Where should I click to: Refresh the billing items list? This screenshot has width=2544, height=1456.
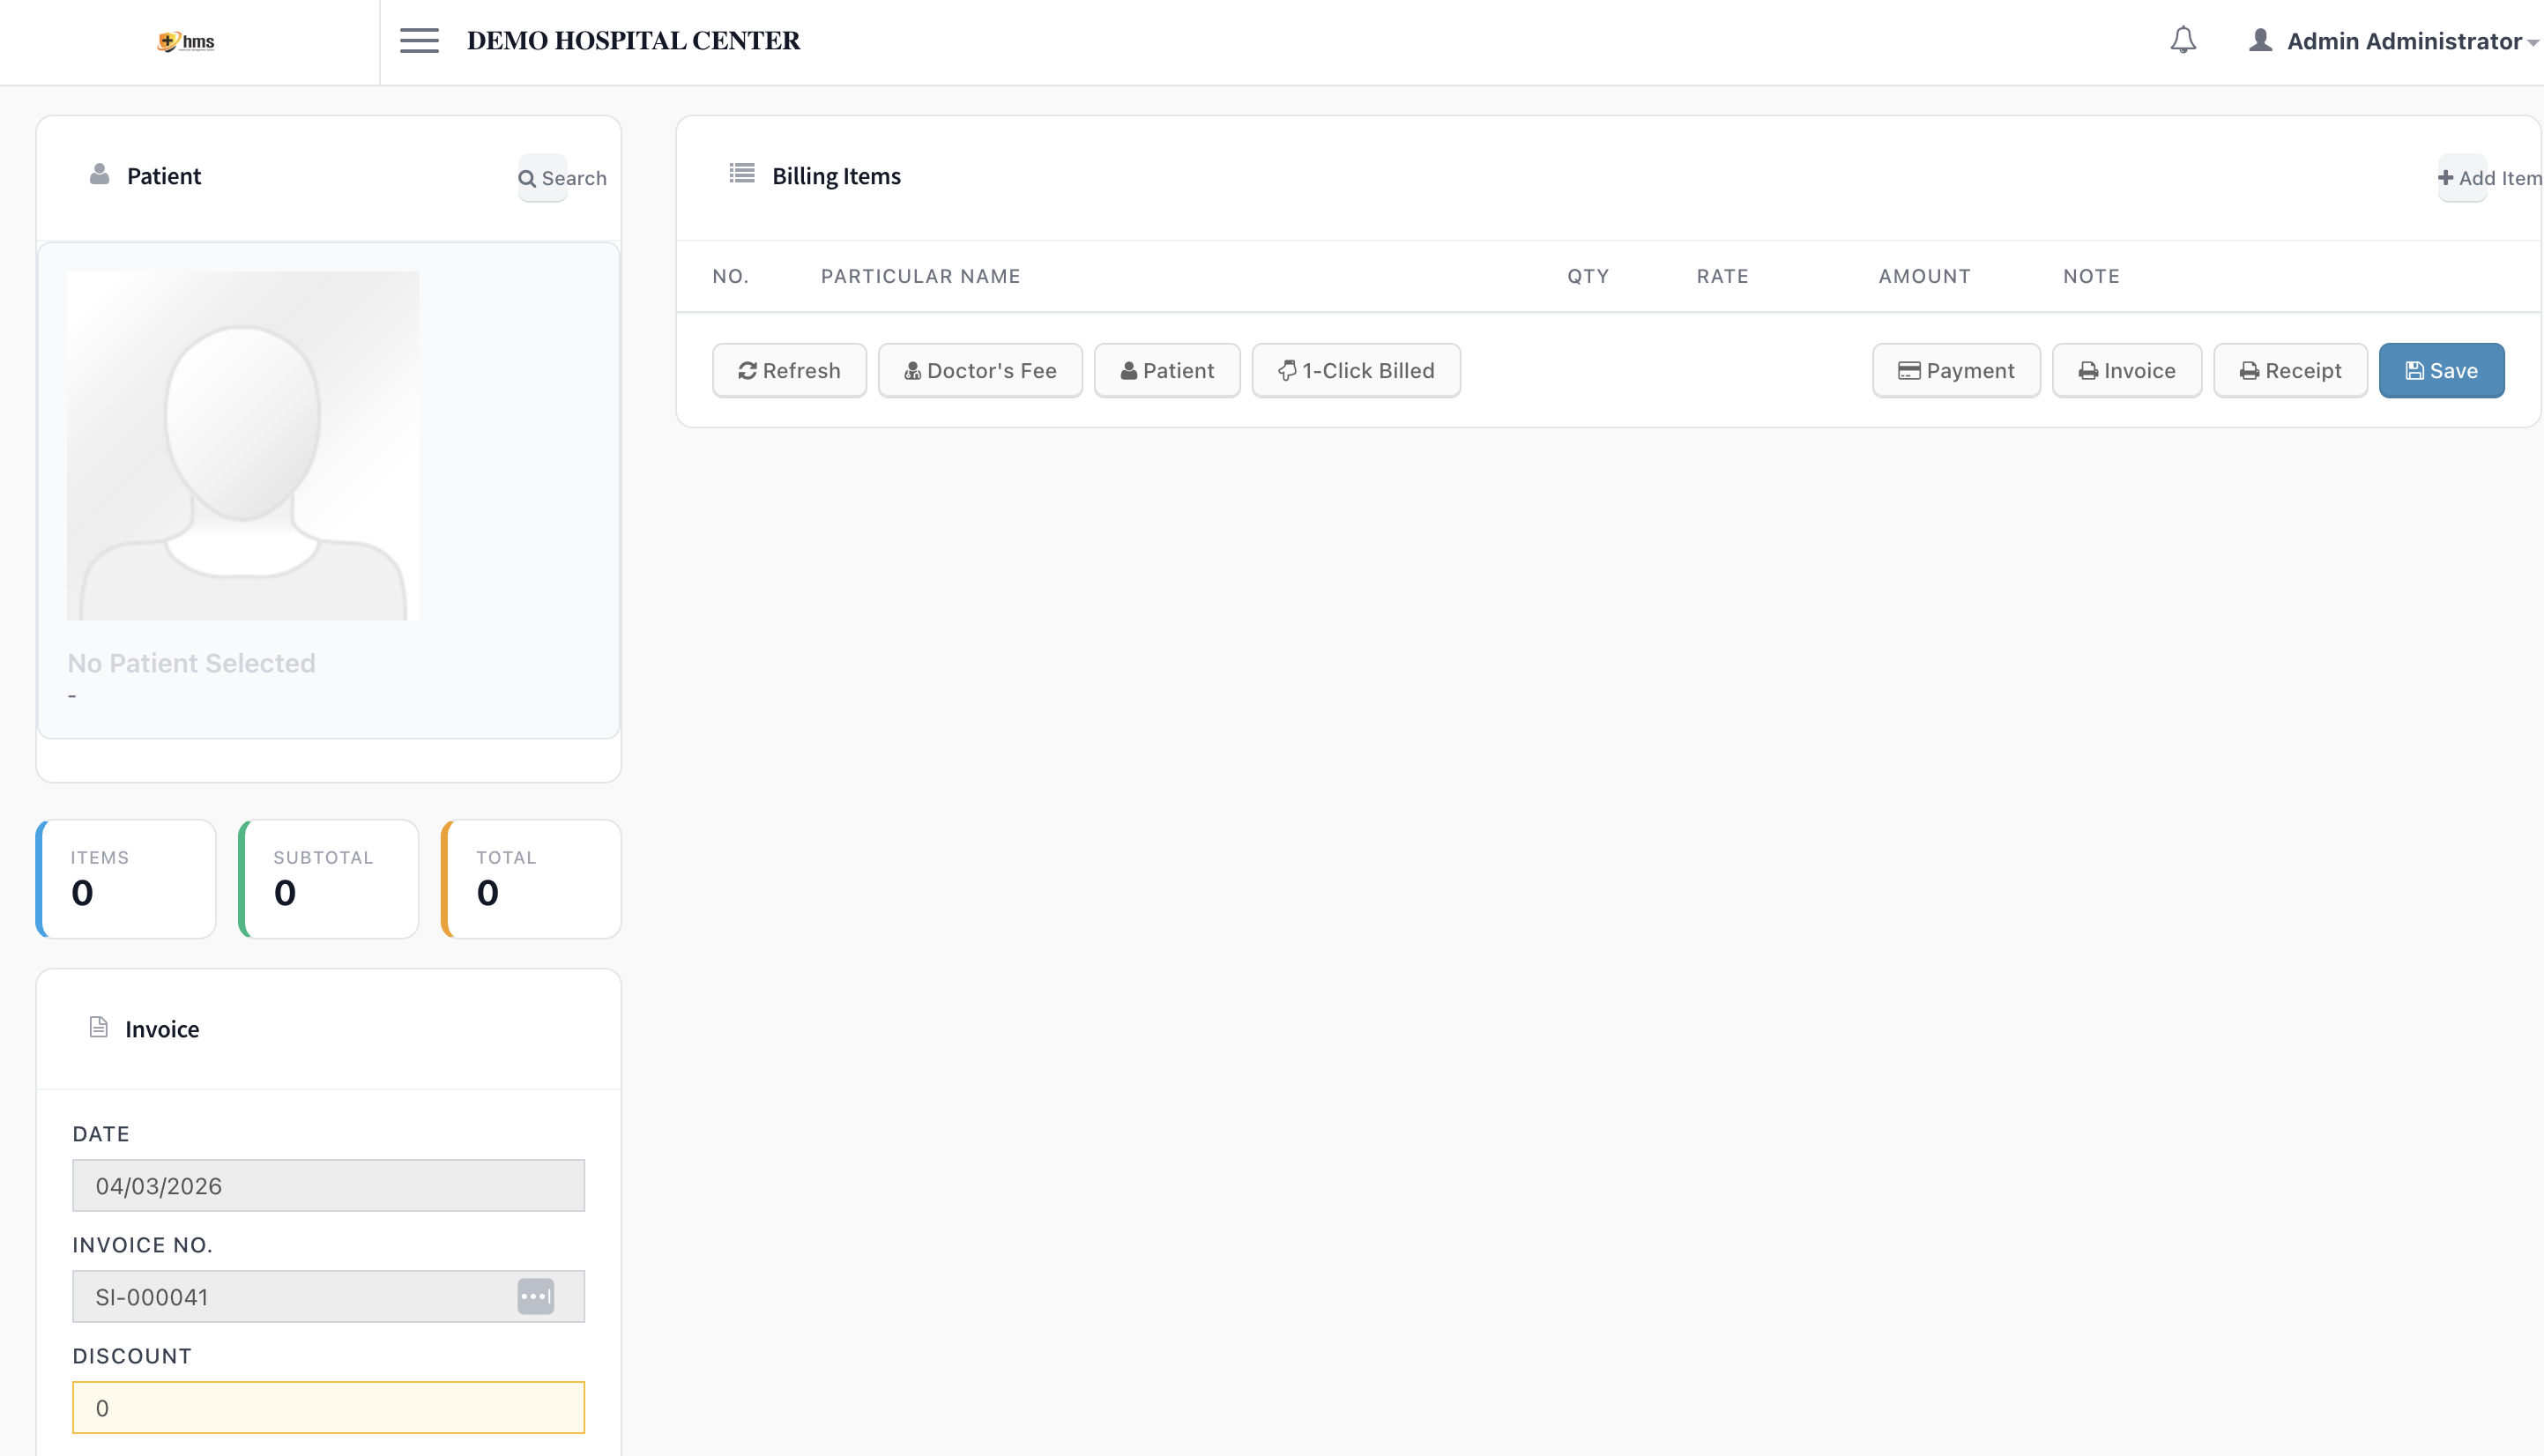click(789, 371)
